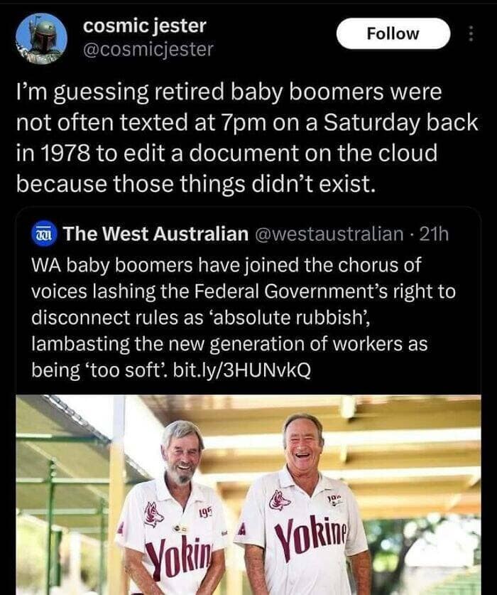The width and height of the screenshot is (497, 595).
Task: Select the tweet text about retired baby boomers
Action: point(247,138)
